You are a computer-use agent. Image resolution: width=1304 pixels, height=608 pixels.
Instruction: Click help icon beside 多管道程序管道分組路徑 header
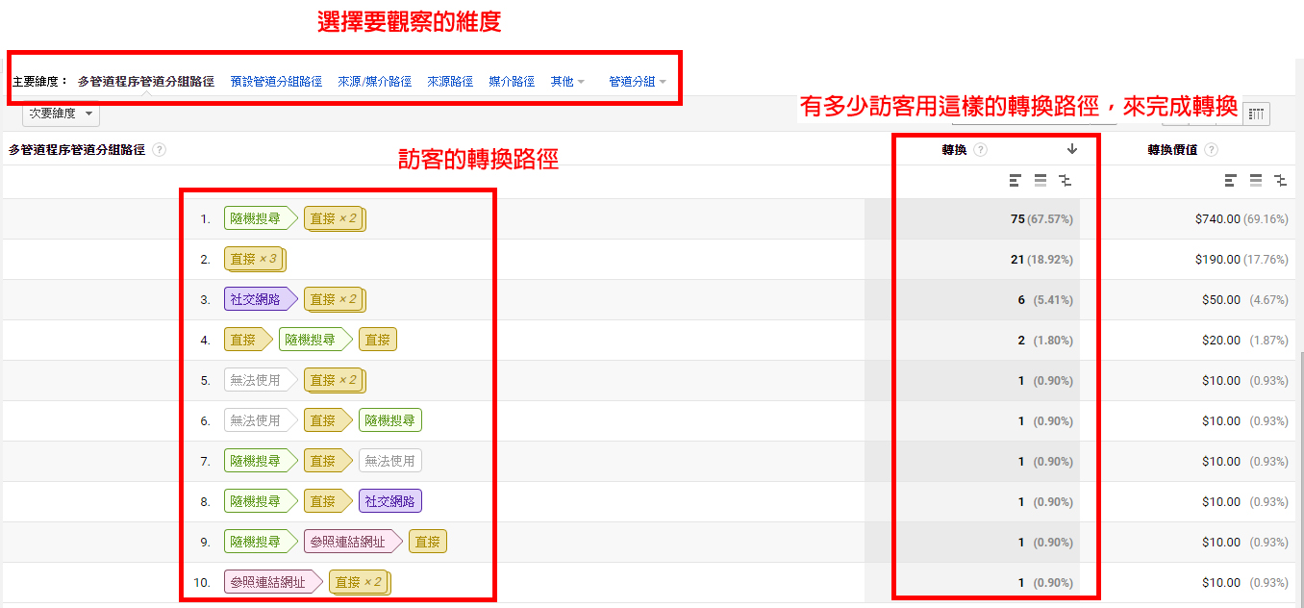160,150
